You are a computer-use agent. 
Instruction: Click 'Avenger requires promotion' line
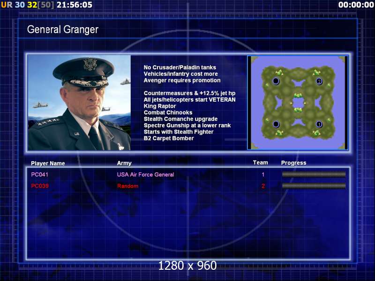182,81
